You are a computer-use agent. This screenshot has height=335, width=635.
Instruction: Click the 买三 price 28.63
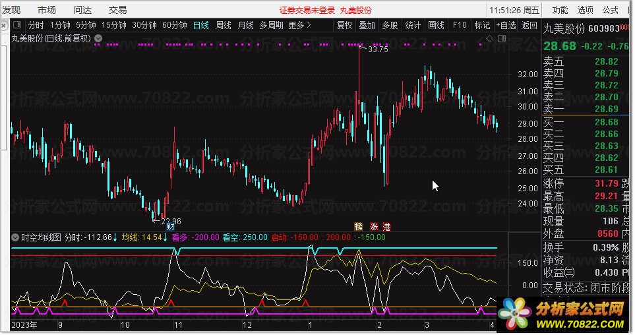pos(606,146)
